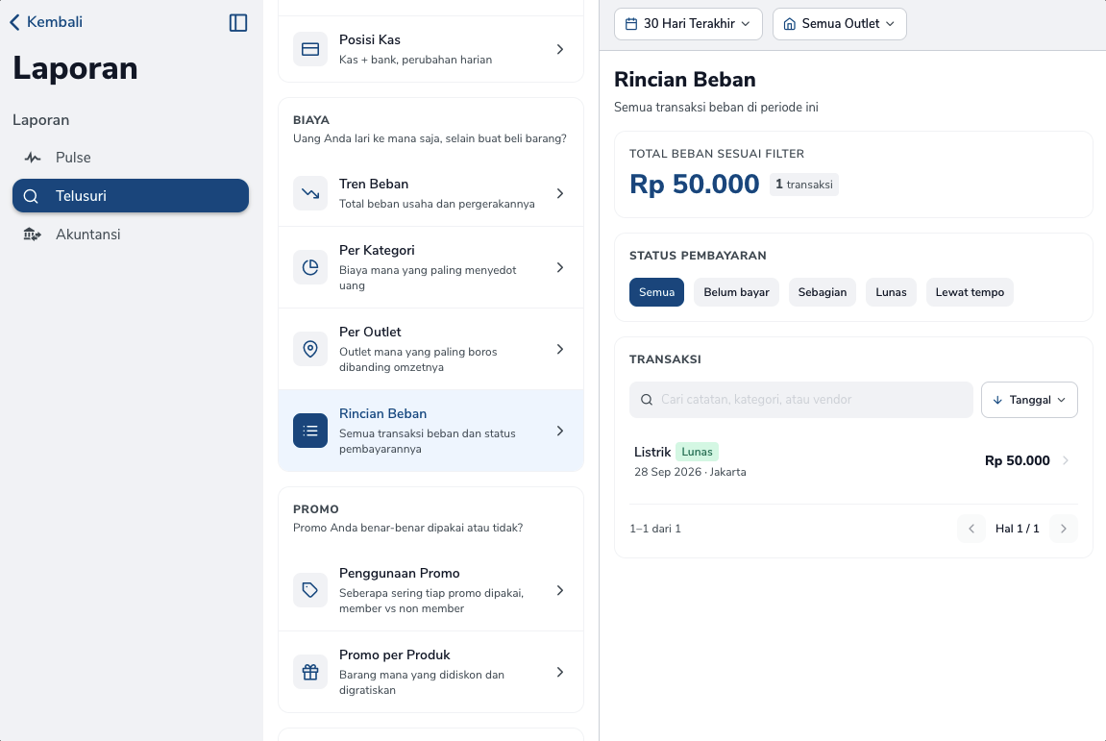The height and width of the screenshot is (741, 1106).
Task: Open the Tanggal sort dropdown
Action: [x=1029, y=400]
